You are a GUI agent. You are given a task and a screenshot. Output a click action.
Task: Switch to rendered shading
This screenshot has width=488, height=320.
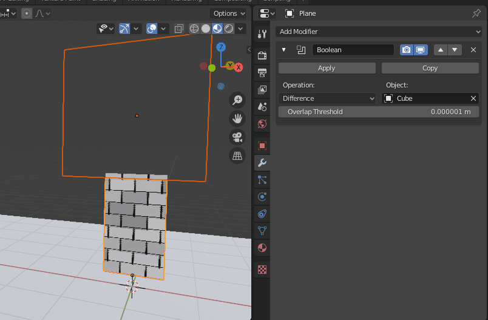pos(229,29)
